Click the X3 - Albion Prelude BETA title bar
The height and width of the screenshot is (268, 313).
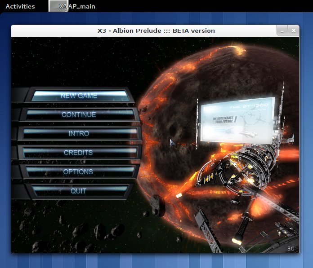click(155, 31)
